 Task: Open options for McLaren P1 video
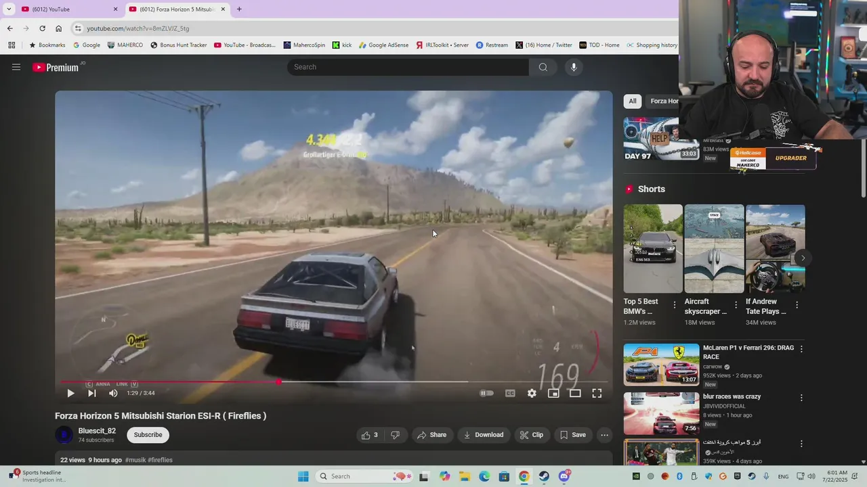point(801,349)
